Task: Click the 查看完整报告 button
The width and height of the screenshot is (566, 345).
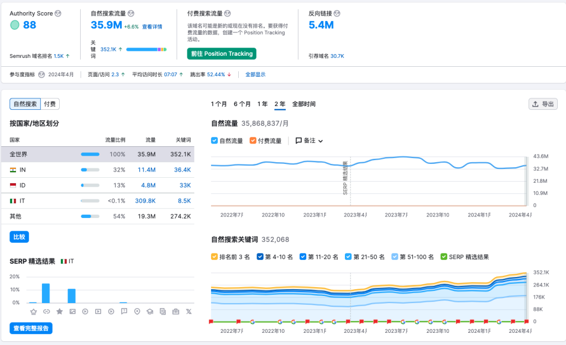Action: 31,328
